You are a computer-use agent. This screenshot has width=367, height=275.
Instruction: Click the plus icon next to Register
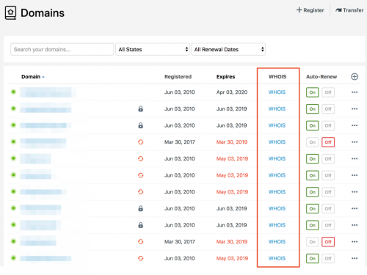tap(299, 10)
